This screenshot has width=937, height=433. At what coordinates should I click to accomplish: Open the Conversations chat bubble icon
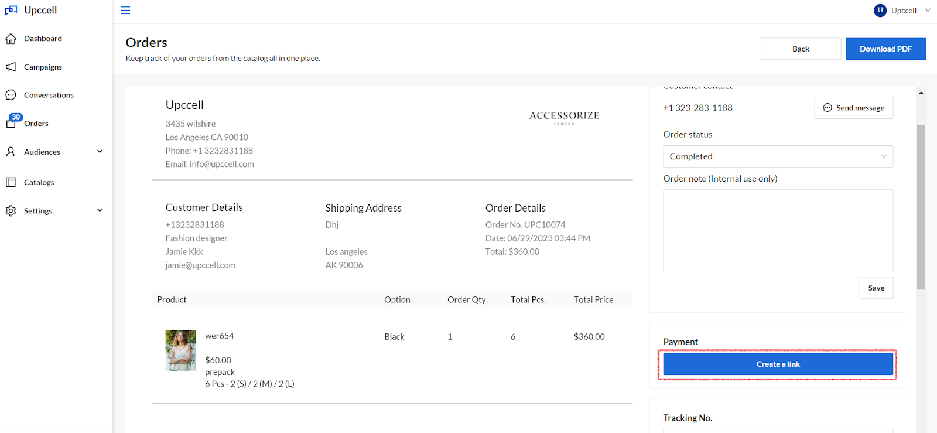(11, 95)
